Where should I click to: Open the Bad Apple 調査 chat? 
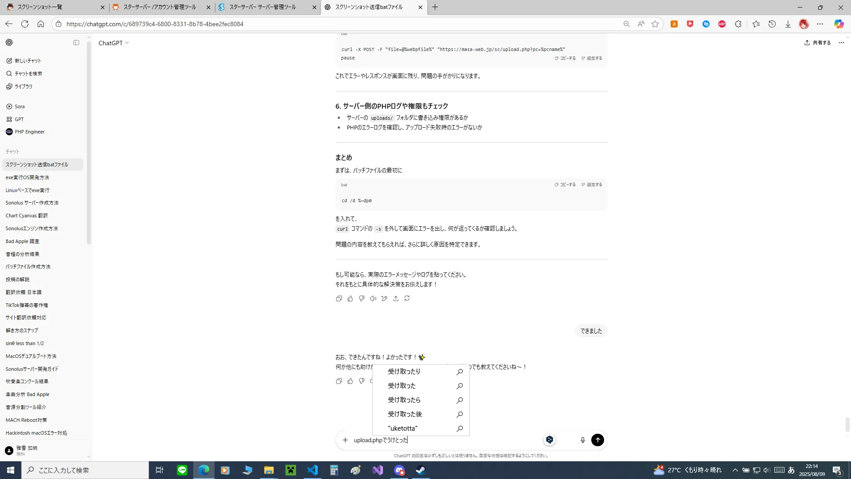coord(23,241)
